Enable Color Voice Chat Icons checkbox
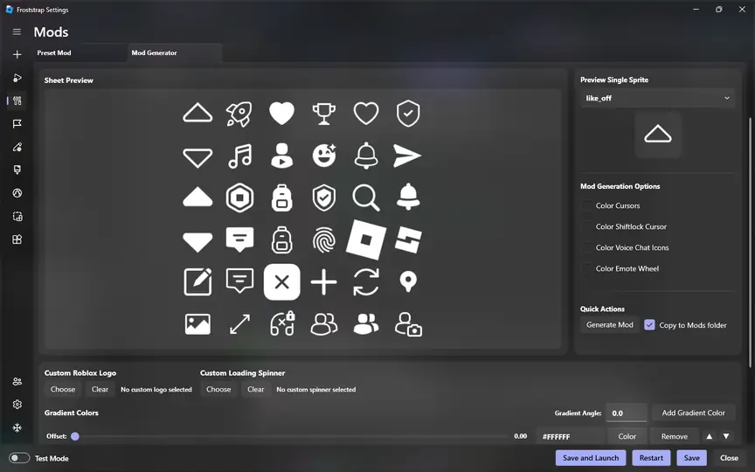 (x=586, y=247)
